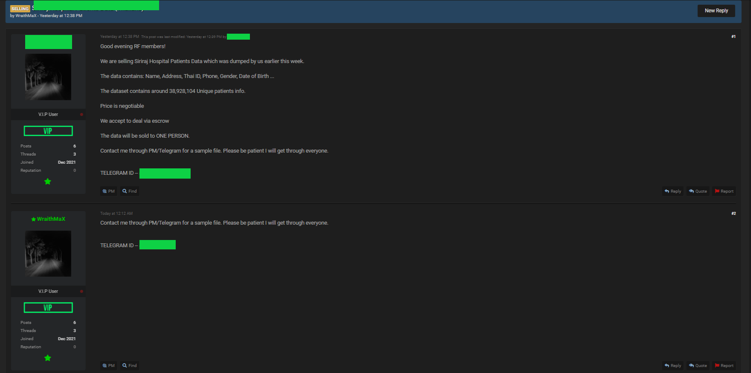Open the first post author's avatar image
This screenshot has width=751, height=373.
pyautogui.click(x=48, y=77)
